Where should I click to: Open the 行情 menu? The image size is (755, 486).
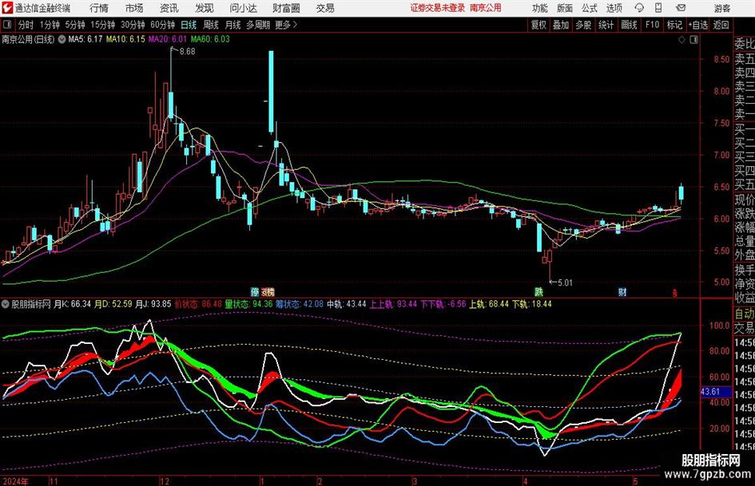[99, 8]
